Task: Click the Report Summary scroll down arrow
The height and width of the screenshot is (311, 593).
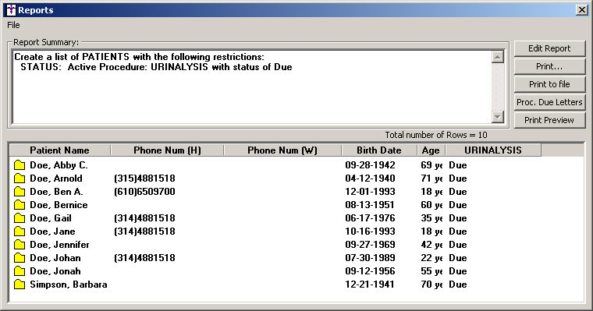Action: click(x=498, y=117)
